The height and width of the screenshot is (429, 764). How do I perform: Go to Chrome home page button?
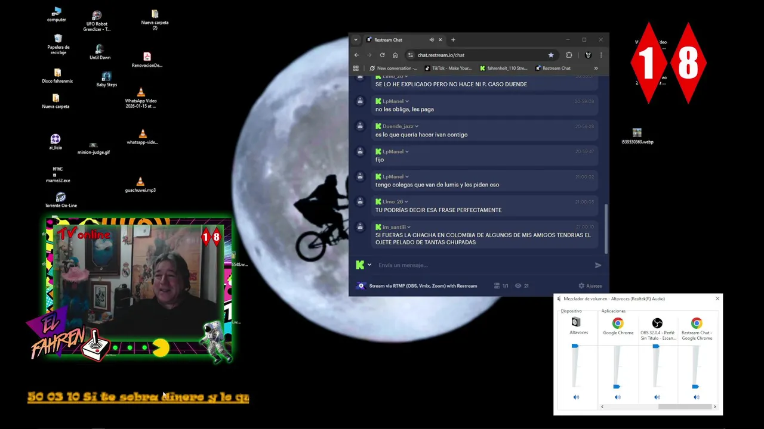(x=395, y=55)
